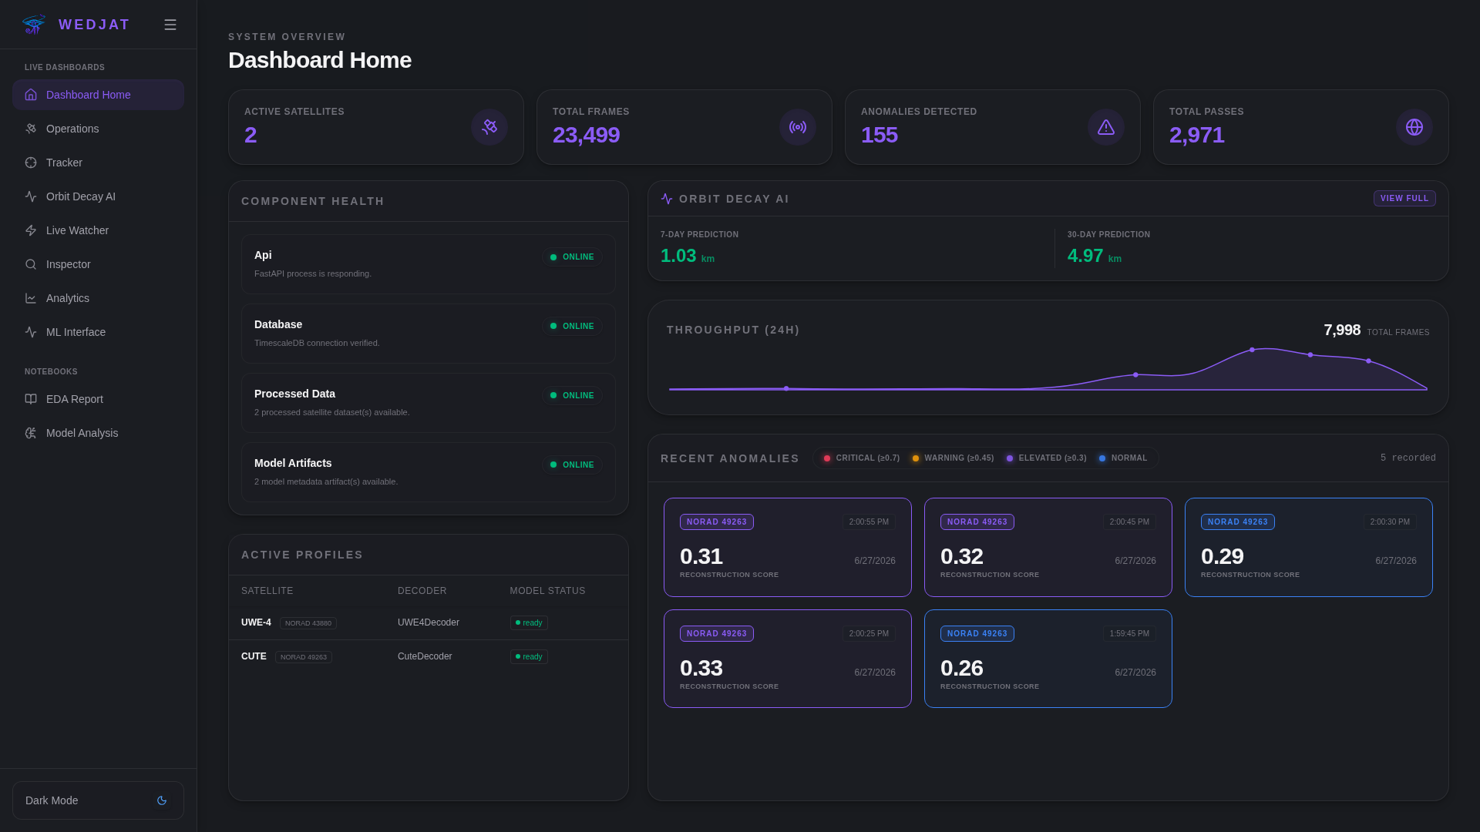Click the UWE4Decoder cell

429,622
